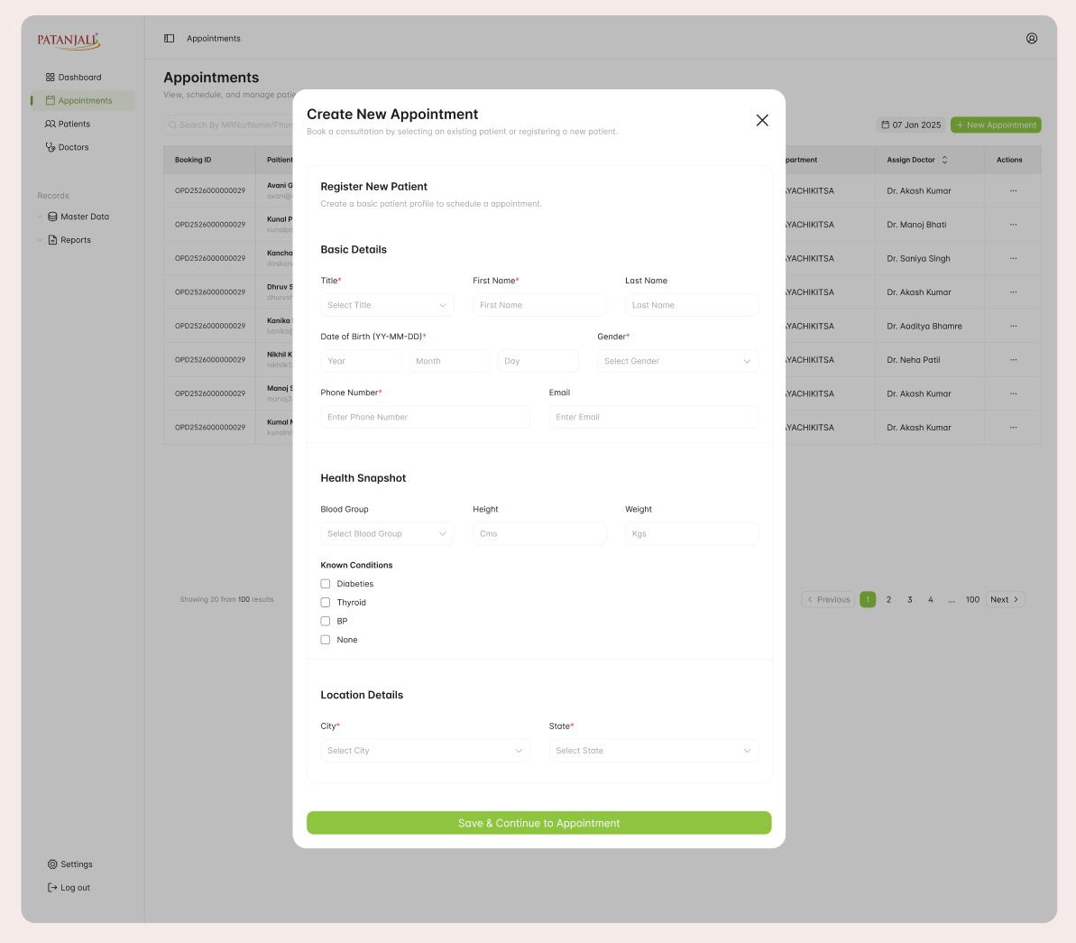
Task: Select doctor name Dr. Neha Patil
Action: (914, 360)
